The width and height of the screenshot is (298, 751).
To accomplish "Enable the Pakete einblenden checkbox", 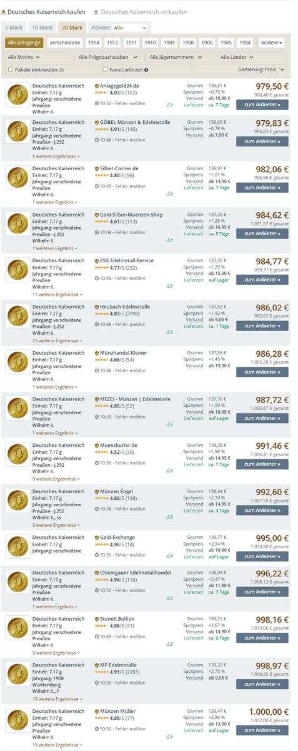I will point(11,70).
